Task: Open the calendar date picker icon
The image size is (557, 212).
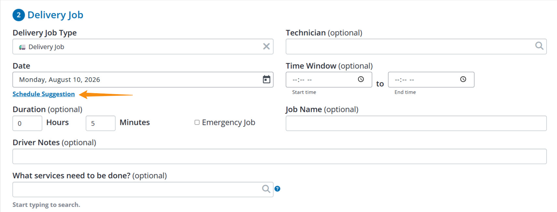Action: click(x=266, y=80)
